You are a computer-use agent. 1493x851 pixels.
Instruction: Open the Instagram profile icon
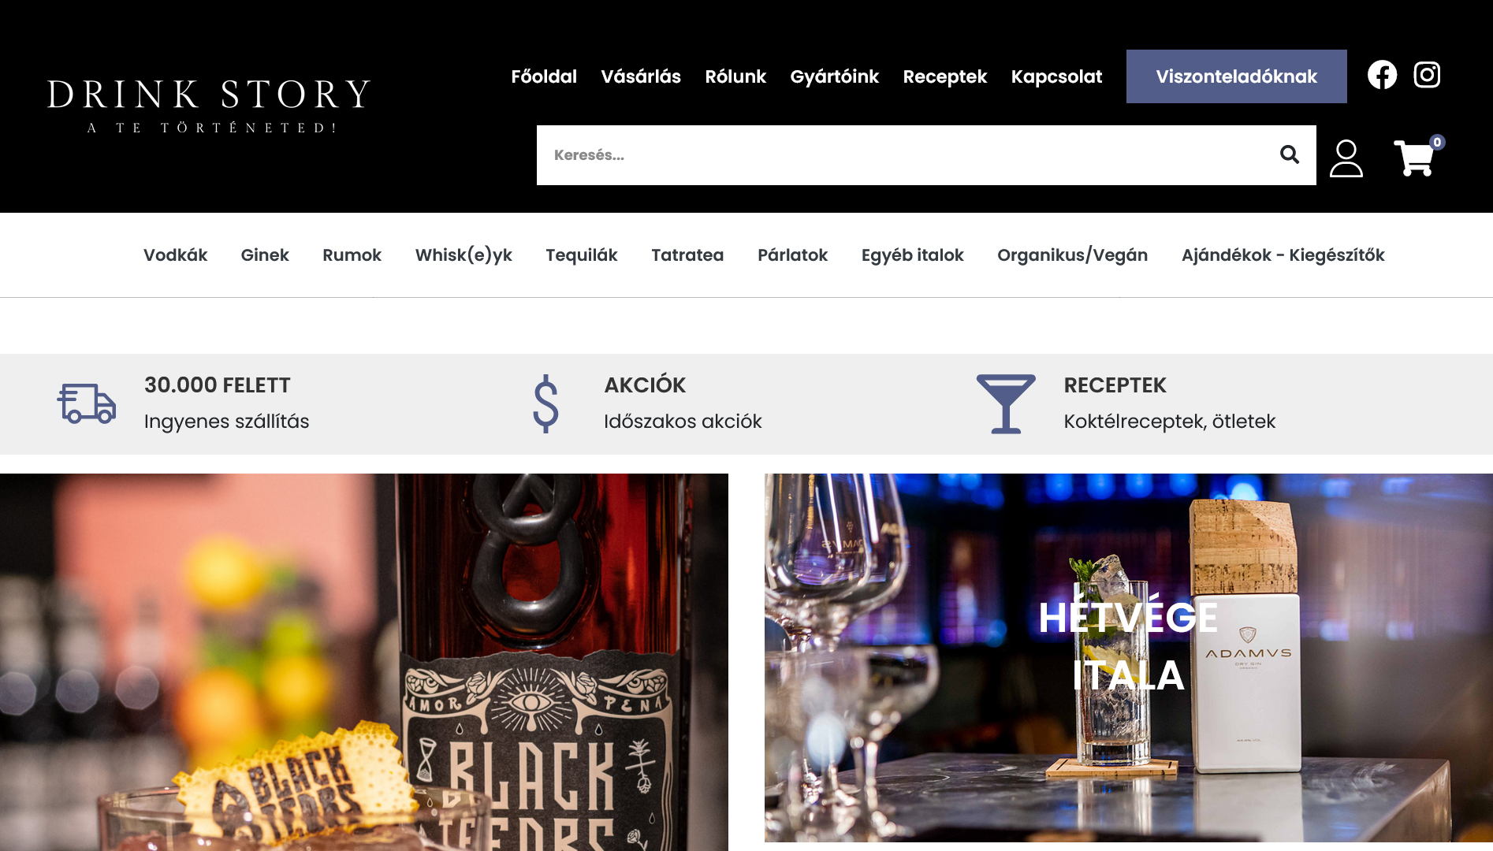coord(1427,75)
